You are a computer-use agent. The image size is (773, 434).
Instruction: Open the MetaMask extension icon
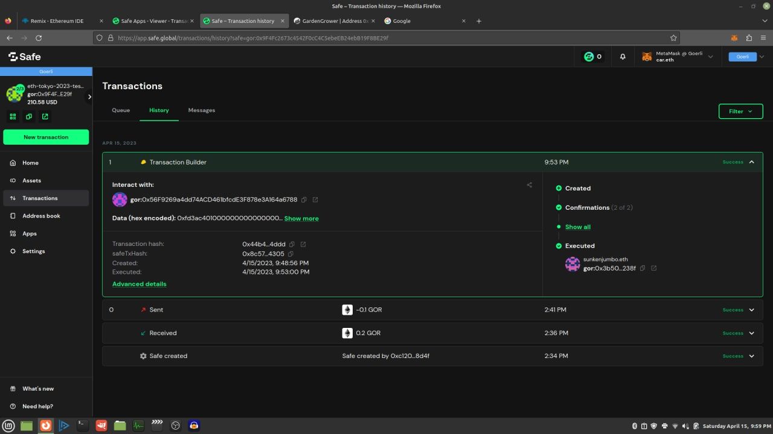(734, 37)
